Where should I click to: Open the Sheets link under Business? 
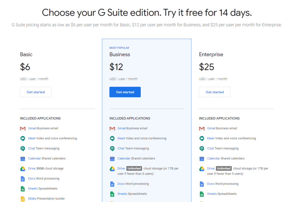122,194
